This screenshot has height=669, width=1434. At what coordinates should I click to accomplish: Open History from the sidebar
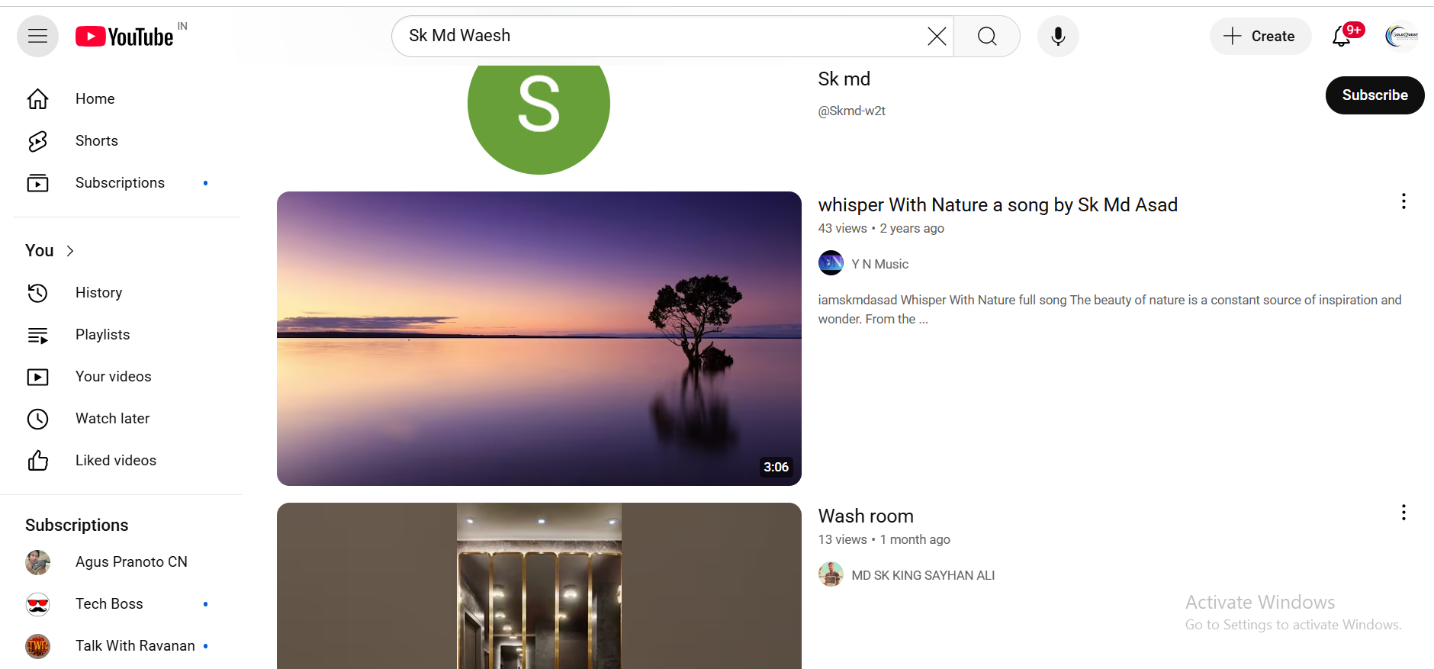point(98,293)
